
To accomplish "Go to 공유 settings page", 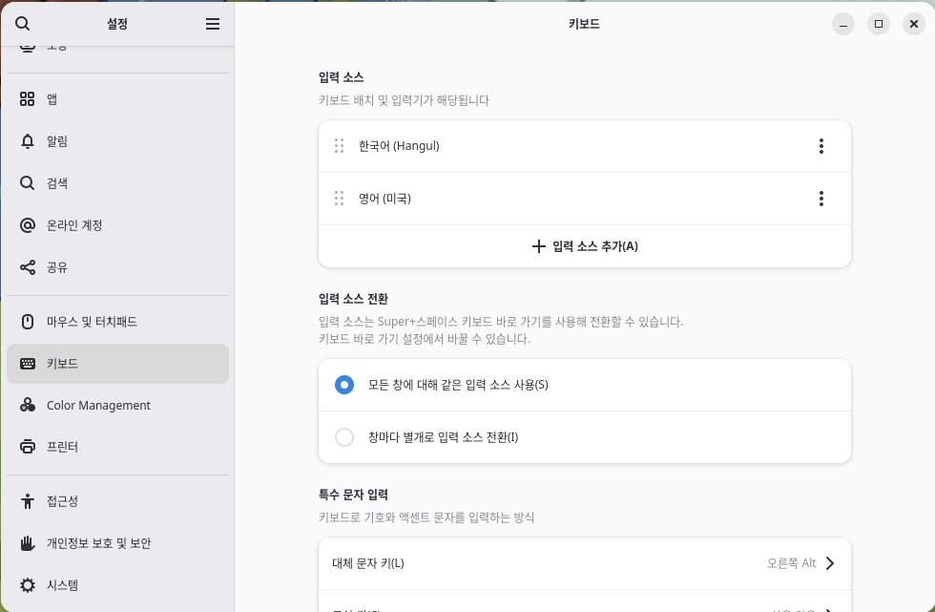I will [x=117, y=267].
